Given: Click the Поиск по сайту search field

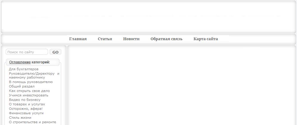Looking at the screenshot, I should tap(27, 52).
